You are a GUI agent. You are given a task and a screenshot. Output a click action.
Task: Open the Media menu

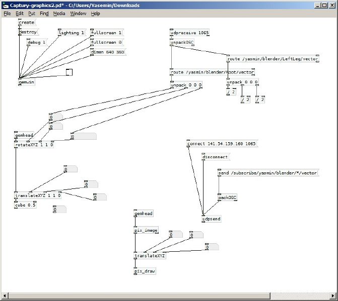click(x=59, y=14)
